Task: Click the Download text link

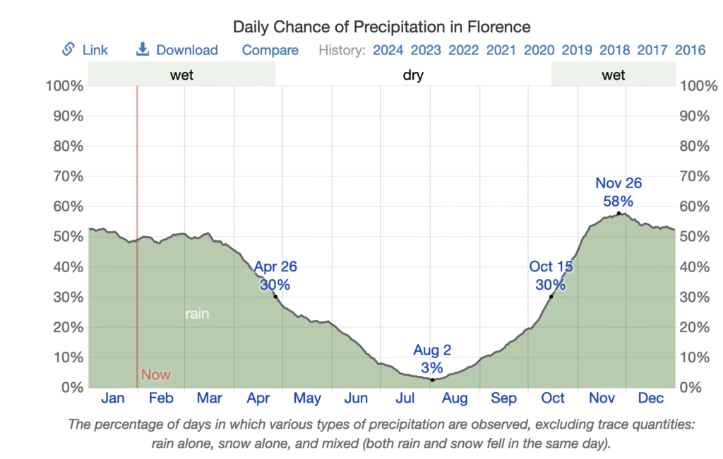Action: coord(187,50)
